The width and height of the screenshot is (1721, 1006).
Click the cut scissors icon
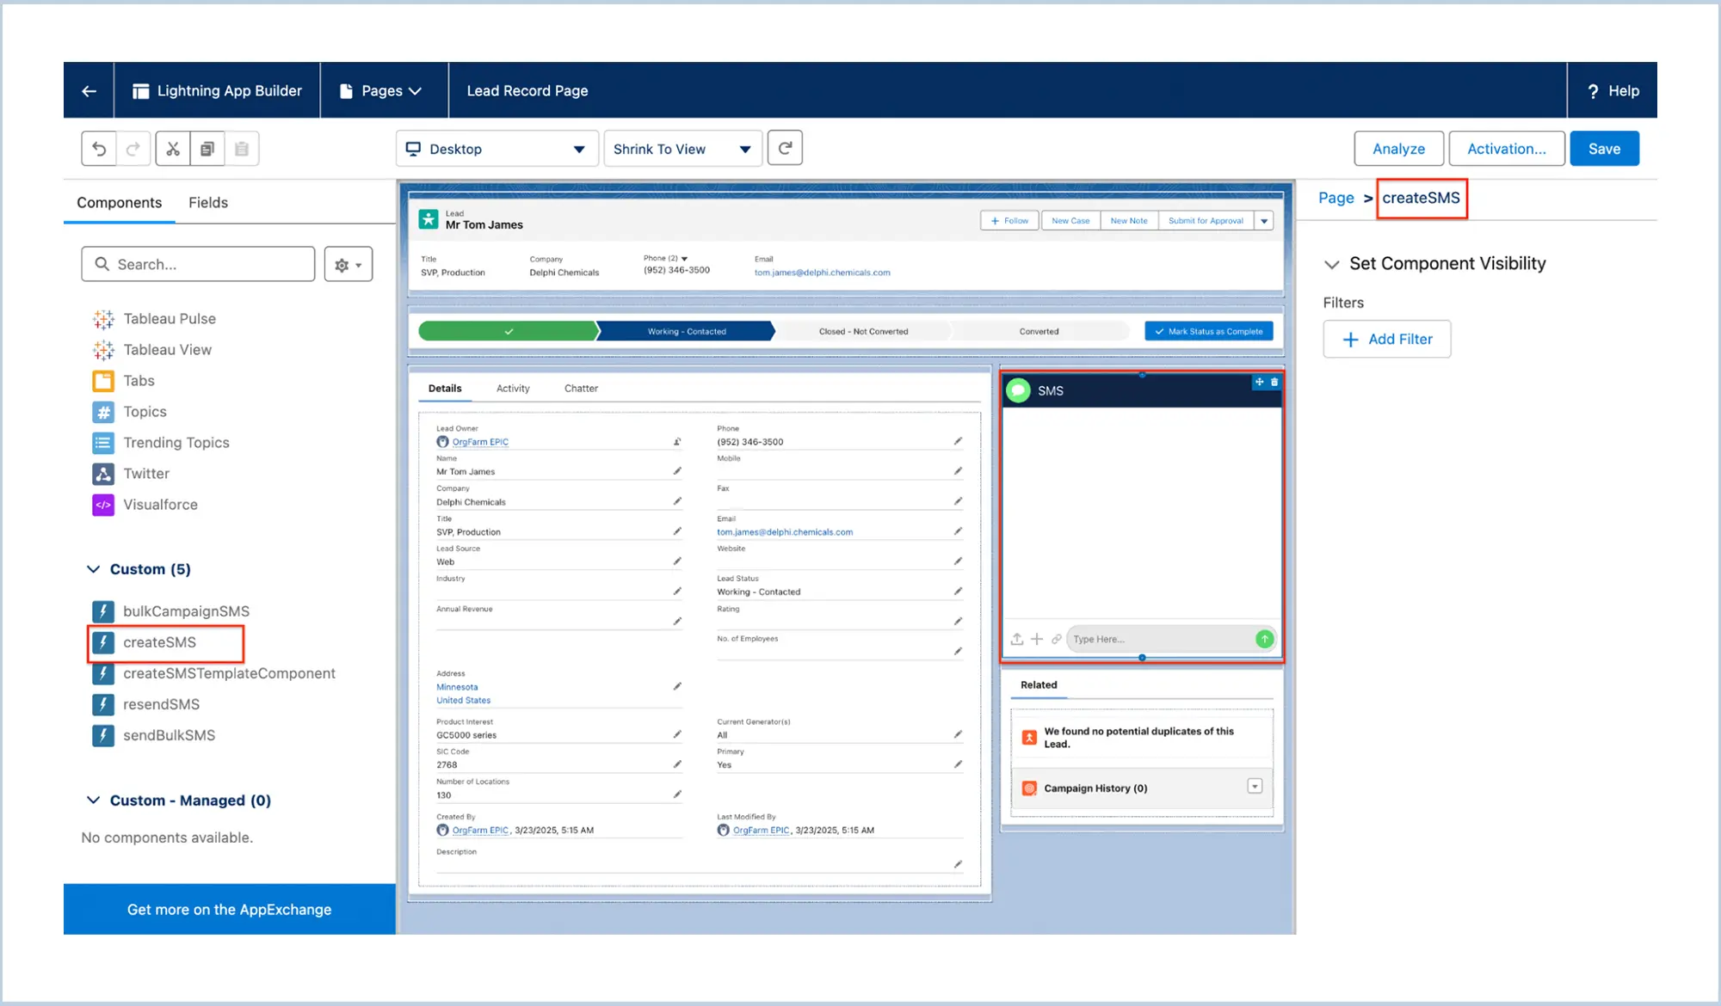point(173,149)
